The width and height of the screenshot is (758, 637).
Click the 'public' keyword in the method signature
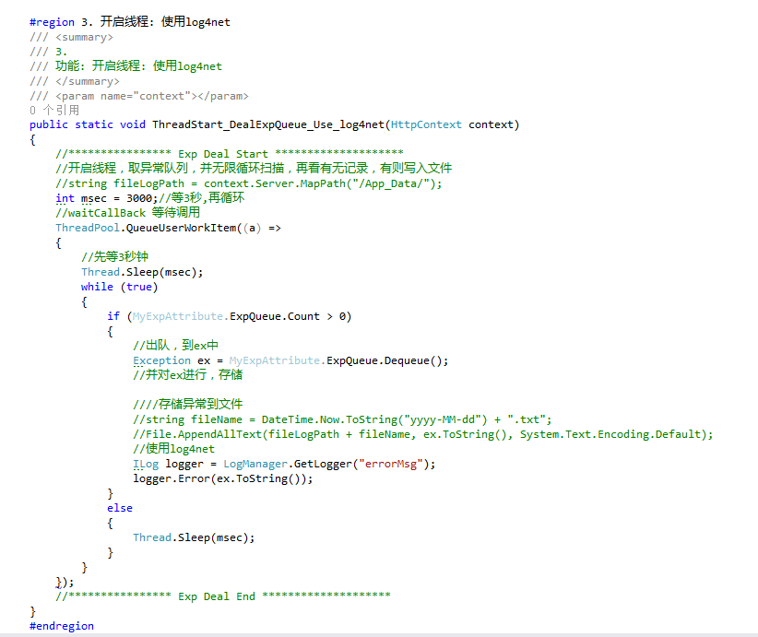[x=48, y=124]
